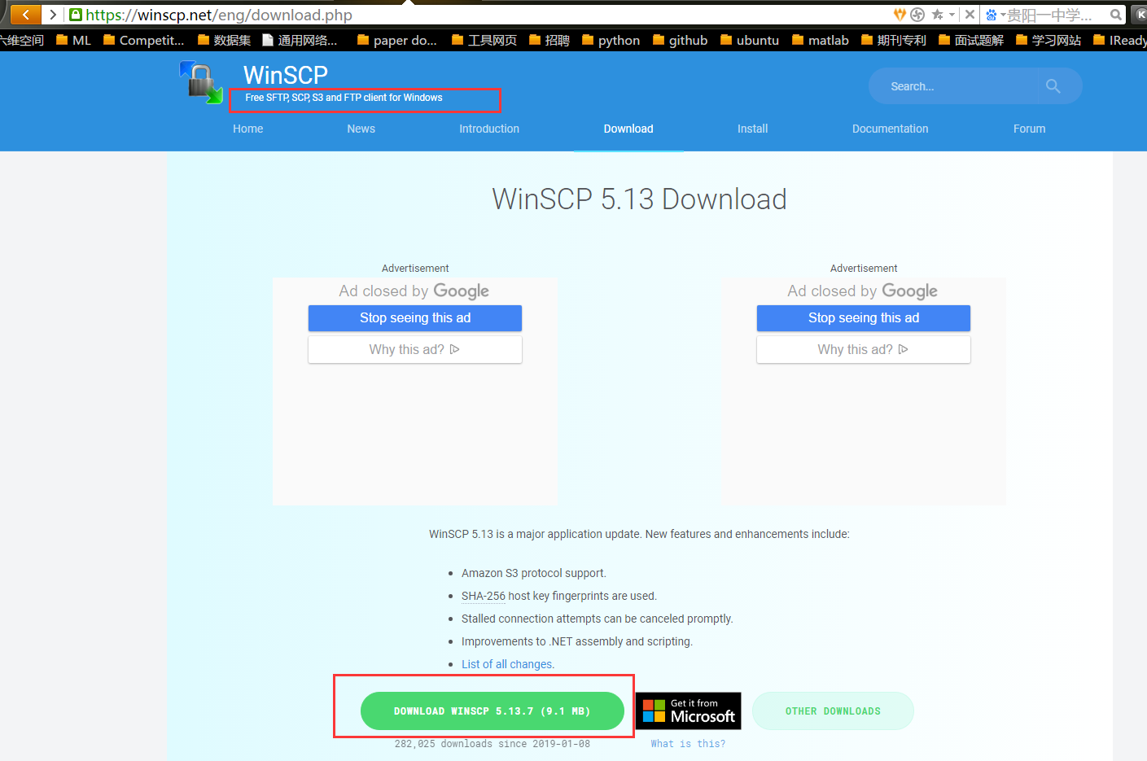Open the Forum navigation tab
Screen dimensions: 1147x761
coord(1029,129)
